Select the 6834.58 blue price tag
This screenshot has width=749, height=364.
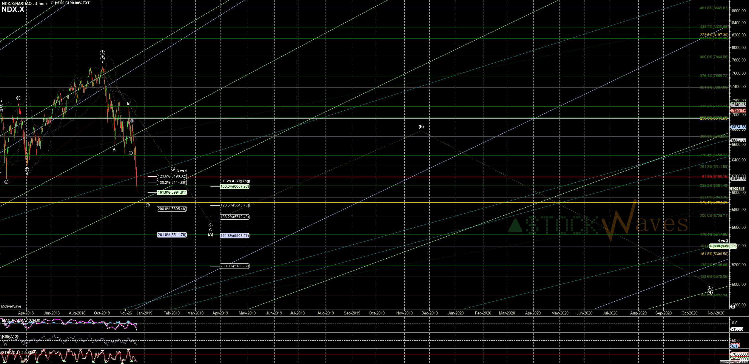[x=739, y=127]
